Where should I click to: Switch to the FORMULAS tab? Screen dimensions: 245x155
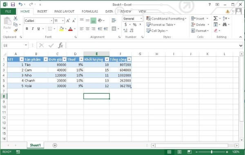click(90, 11)
